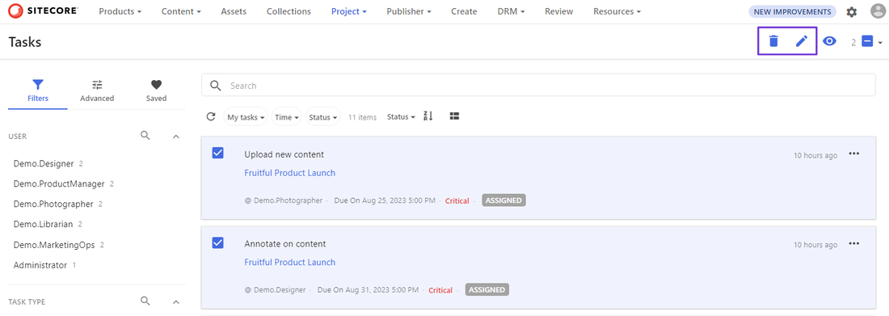The image size is (889, 316).
Task: Open the Annotate on content task title
Action: pyautogui.click(x=285, y=244)
